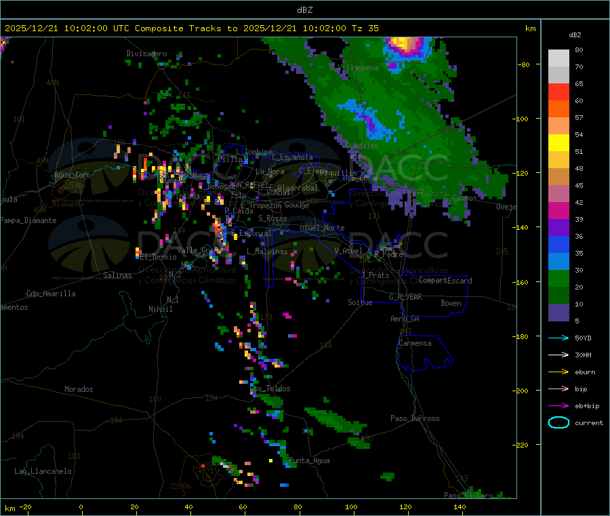Click the 'Guadales' place label
The width and height of the screenshot is (610, 516).
(x=362, y=146)
